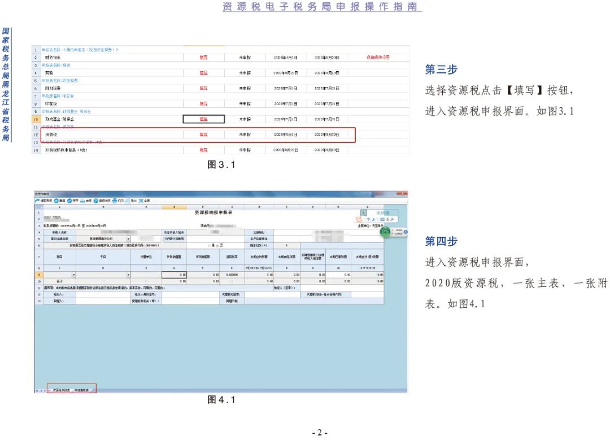Screen dimensions: 610x440
Task: Click row header 12 in declaration list
Action: coord(36,134)
